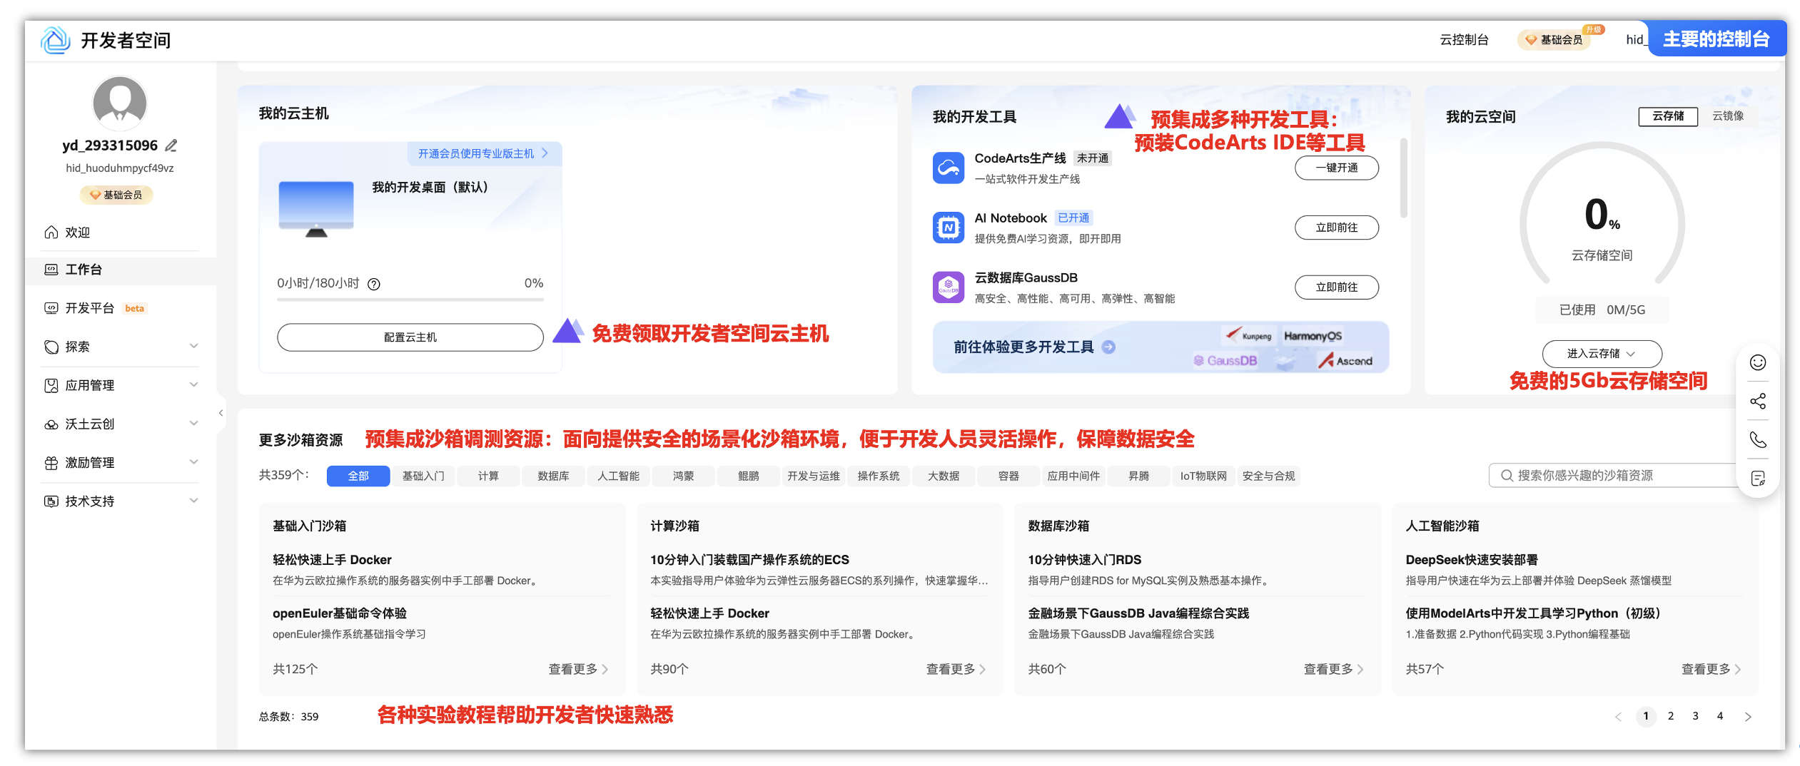Collapse the sidebar with the arrow handle

pyautogui.click(x=221, y=413)
